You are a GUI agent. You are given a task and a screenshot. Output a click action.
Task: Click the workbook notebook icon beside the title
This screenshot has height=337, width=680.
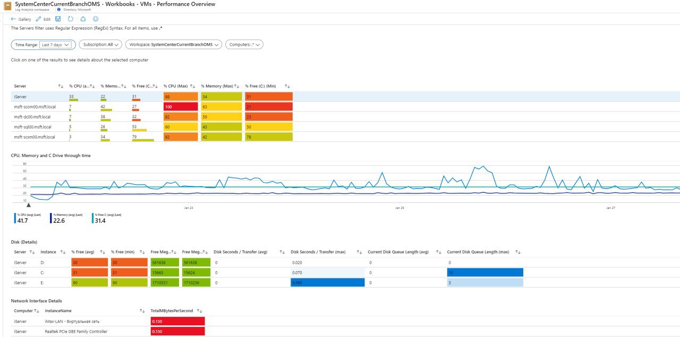[7, 6]
